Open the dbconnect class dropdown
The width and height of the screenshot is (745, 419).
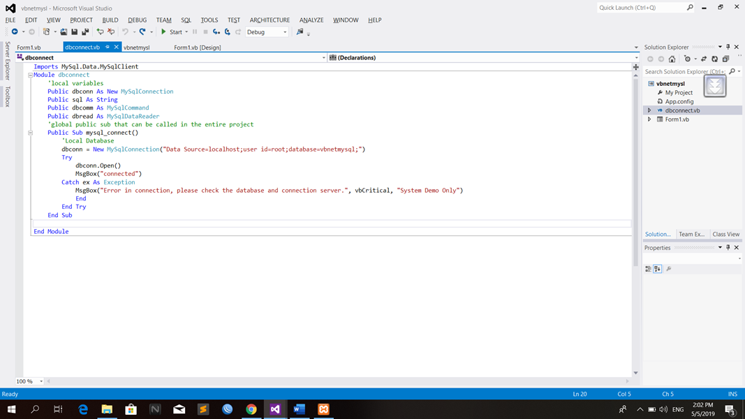323,57
